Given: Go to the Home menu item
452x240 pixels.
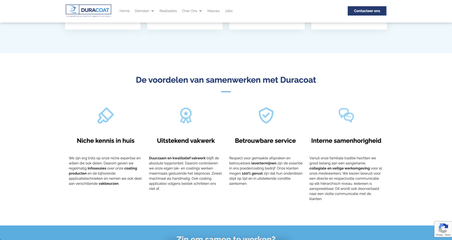Looking at the screenshot, I should (125, 11).
